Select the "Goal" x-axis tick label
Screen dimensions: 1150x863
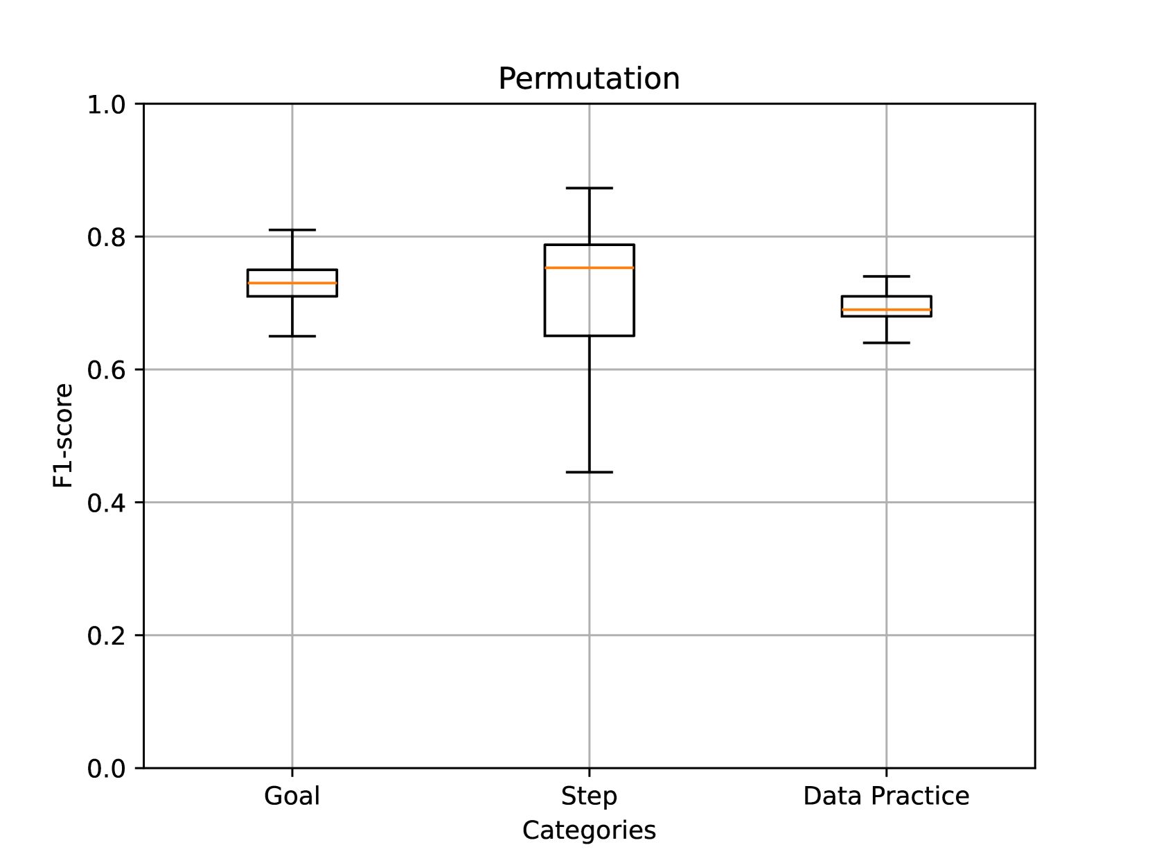[292, 796]
